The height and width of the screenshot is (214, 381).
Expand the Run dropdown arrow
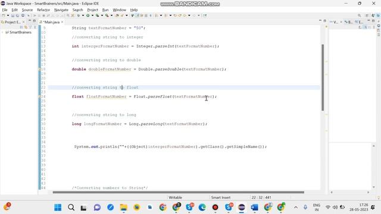[x=92, y=15]
